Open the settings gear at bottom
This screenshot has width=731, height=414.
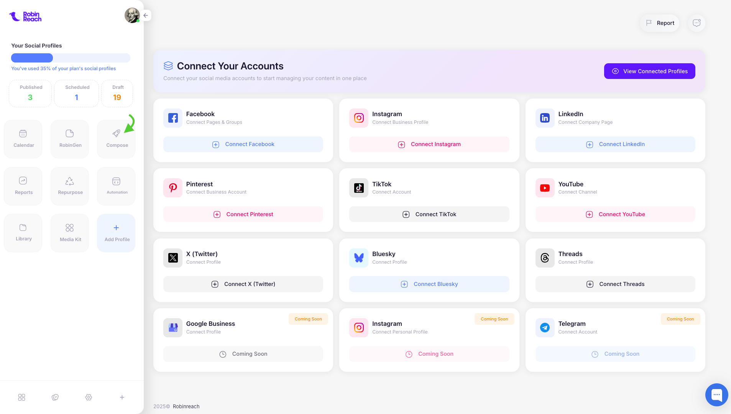point(89,397)
